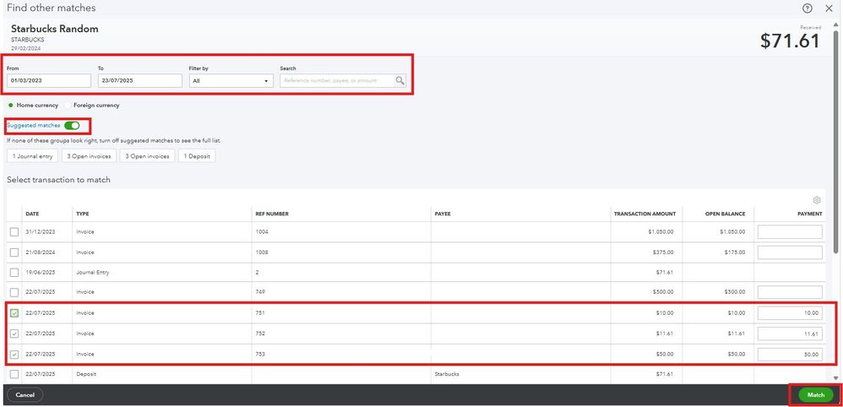Click the $71.61 received amount
The height and width of the screenshot is (407, 843).
791,41
